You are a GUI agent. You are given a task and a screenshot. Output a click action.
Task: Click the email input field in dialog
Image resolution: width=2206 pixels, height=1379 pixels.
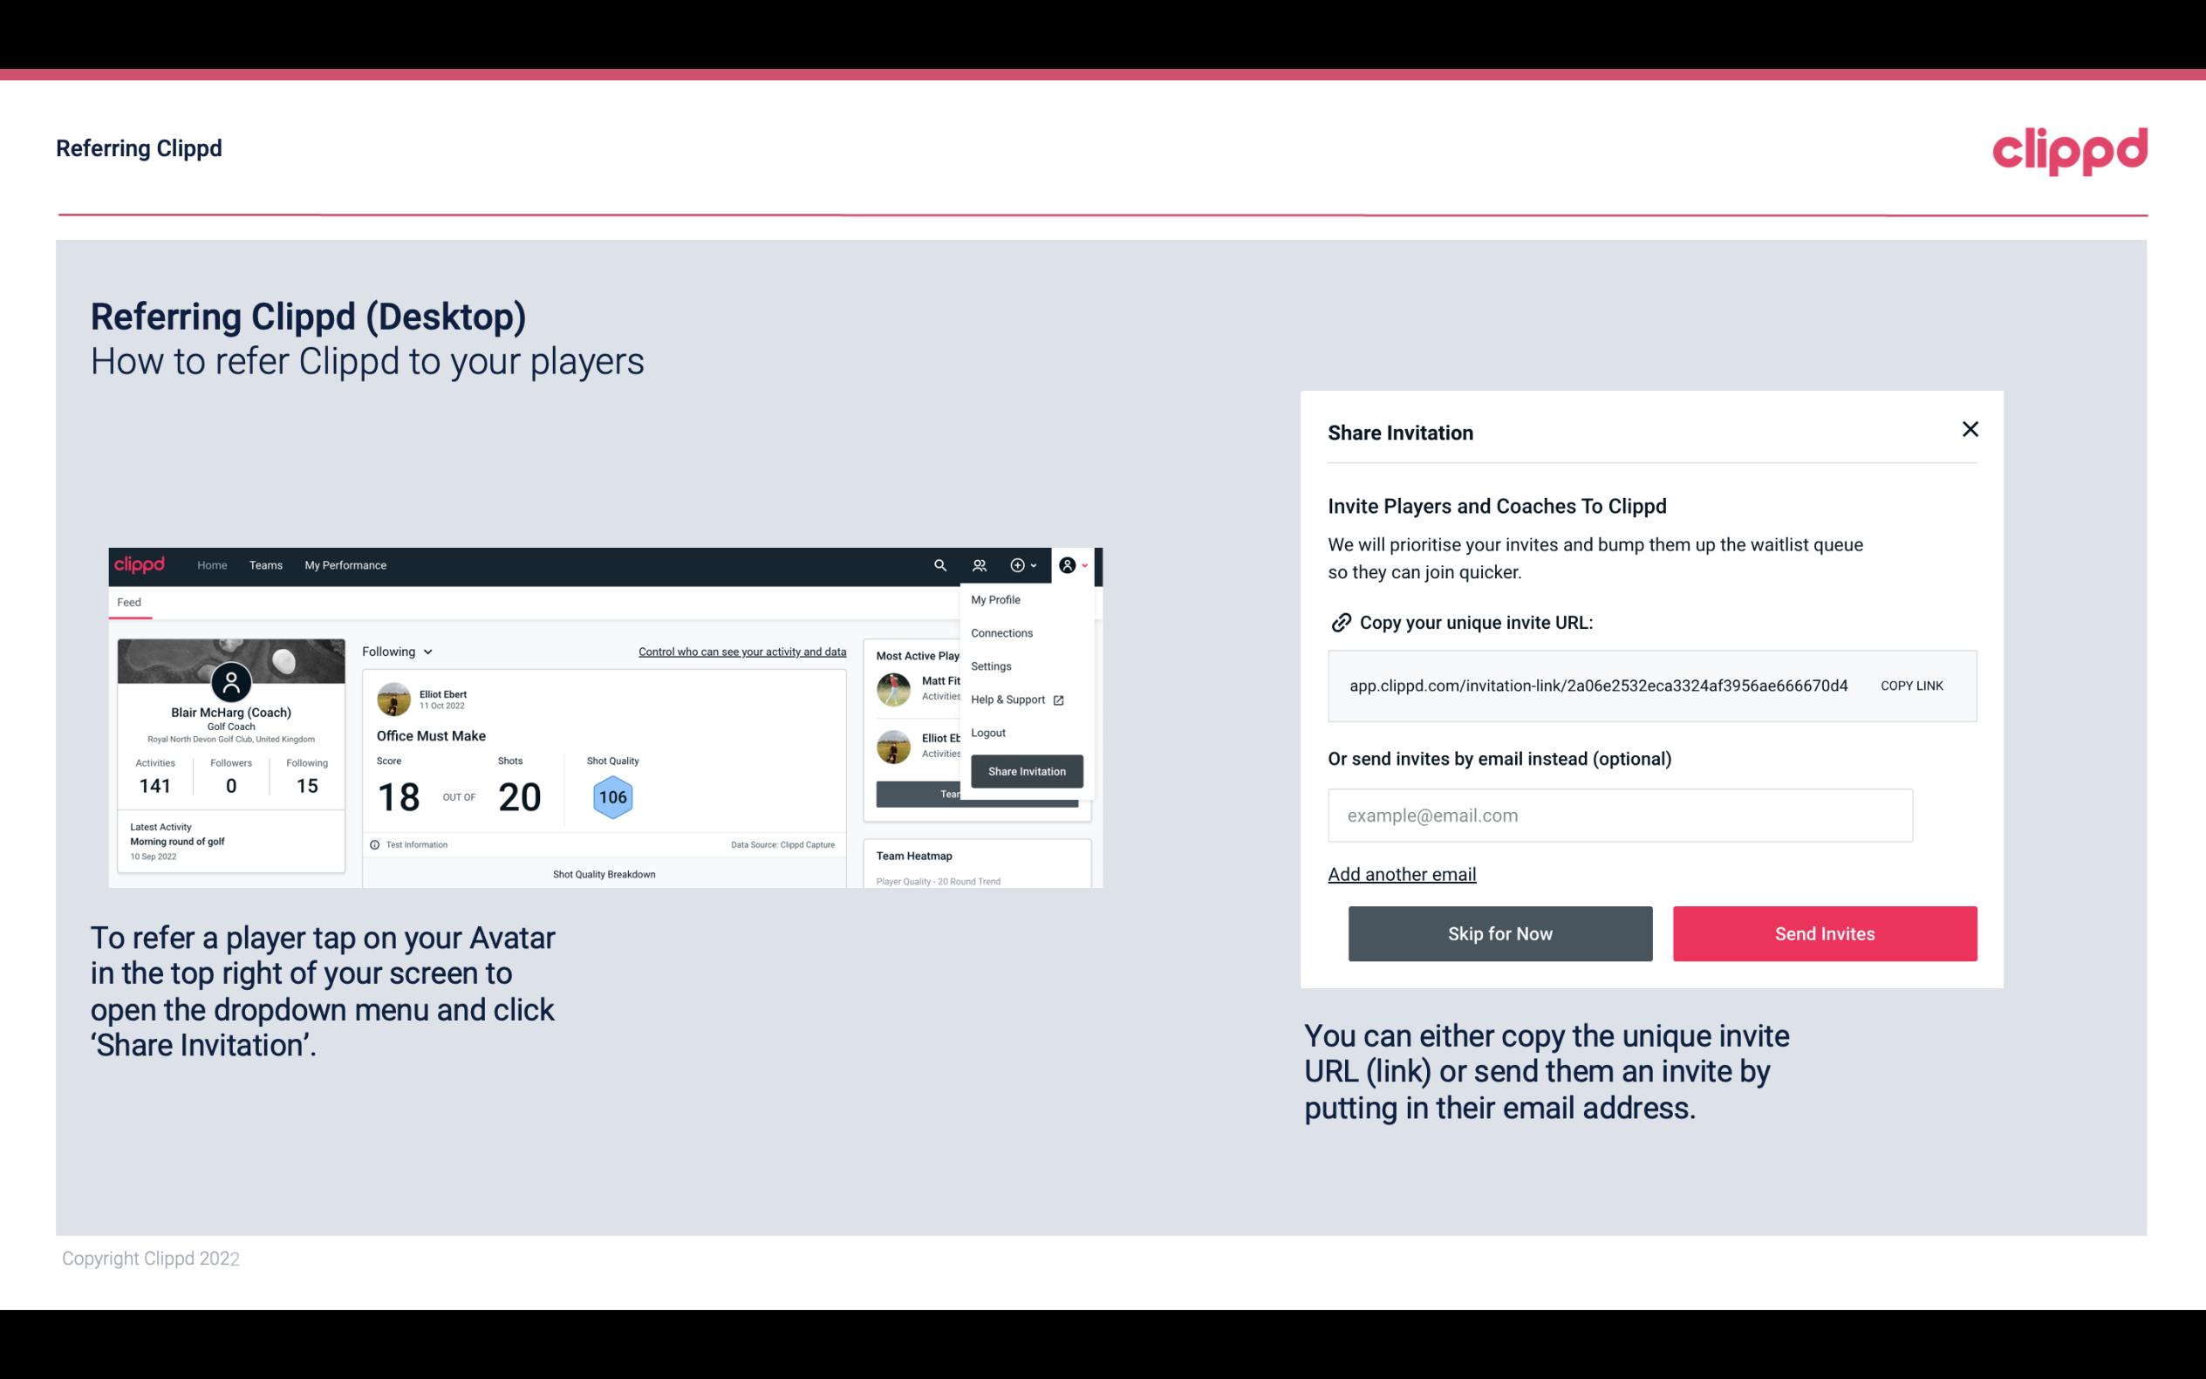tap(1620, 815)
